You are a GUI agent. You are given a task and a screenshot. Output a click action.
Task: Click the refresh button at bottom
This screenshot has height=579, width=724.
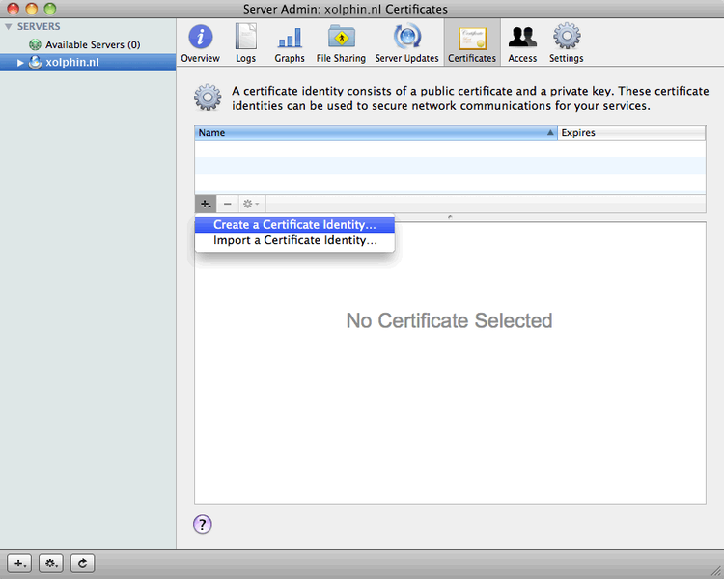[x=82, y=564]
